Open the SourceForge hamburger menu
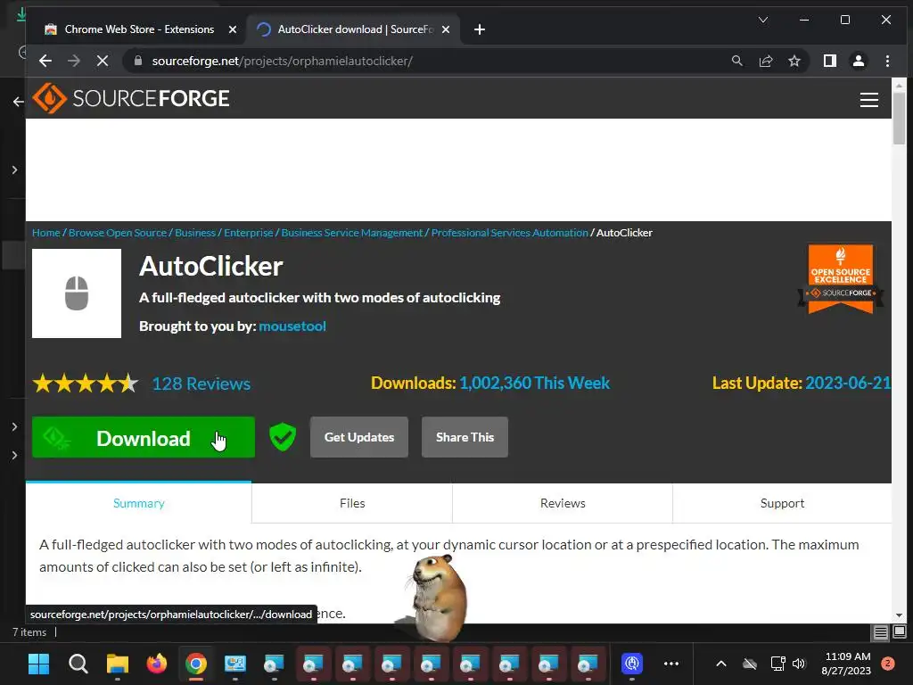 click(x=868, y=100)
